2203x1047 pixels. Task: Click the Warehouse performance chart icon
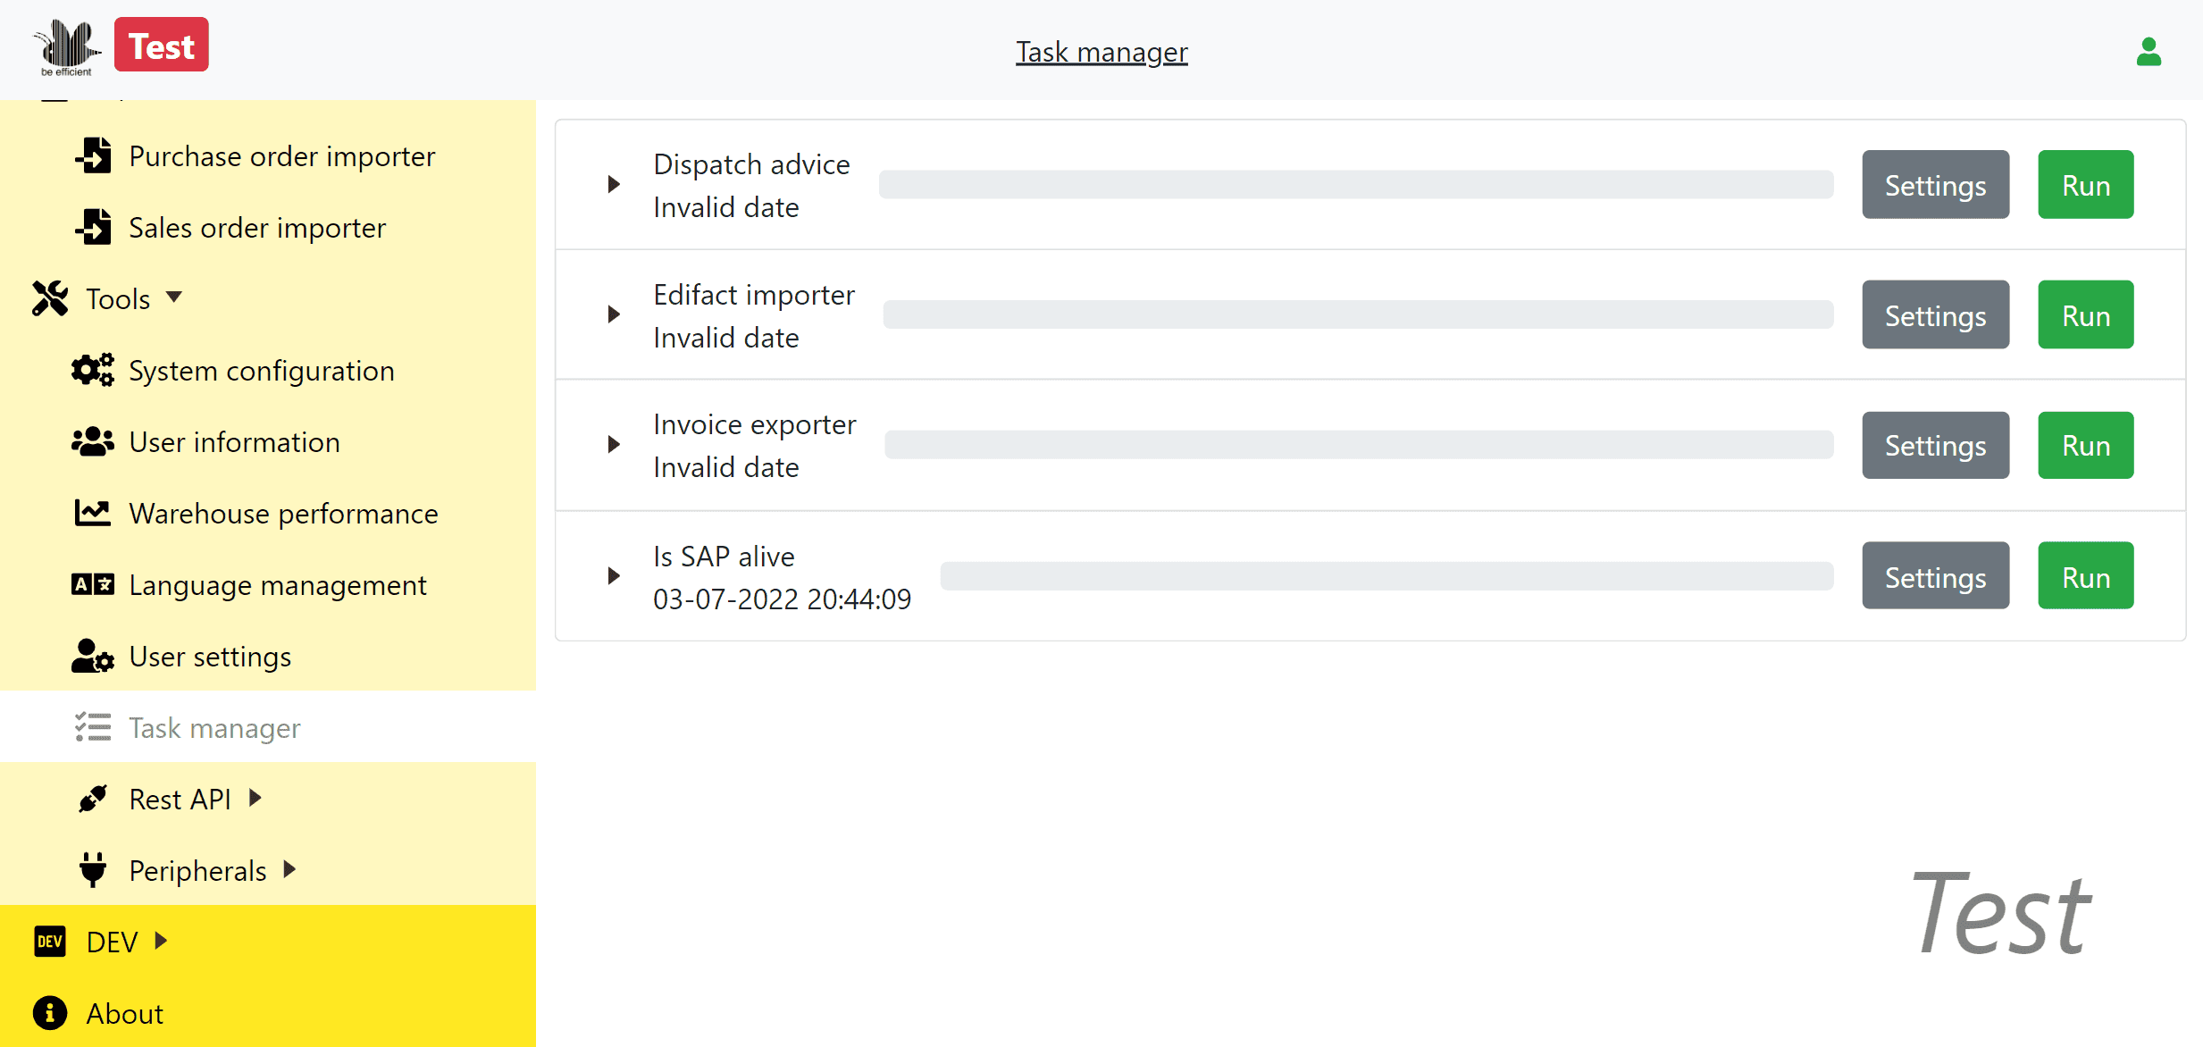93,513
